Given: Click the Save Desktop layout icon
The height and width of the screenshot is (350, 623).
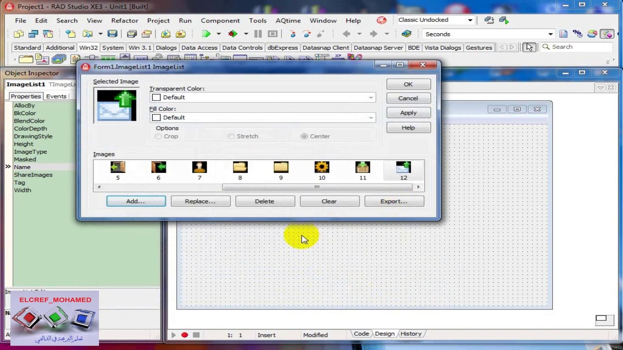Looking at the screenshot, I should pyautogui.click(x=489, y=20).
